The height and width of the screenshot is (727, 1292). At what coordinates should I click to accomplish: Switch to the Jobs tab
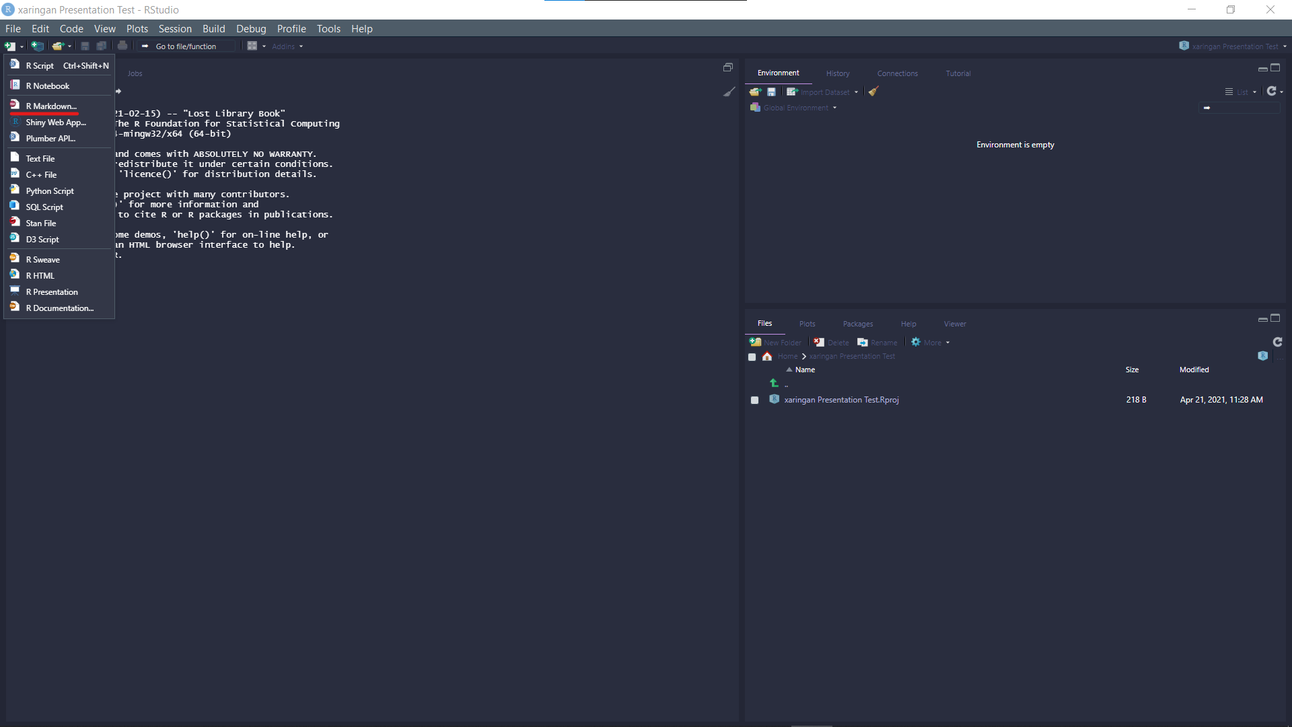coord(135,73)
